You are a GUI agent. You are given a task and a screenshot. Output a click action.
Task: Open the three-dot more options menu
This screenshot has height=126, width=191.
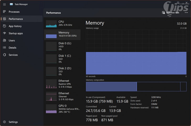186,13
